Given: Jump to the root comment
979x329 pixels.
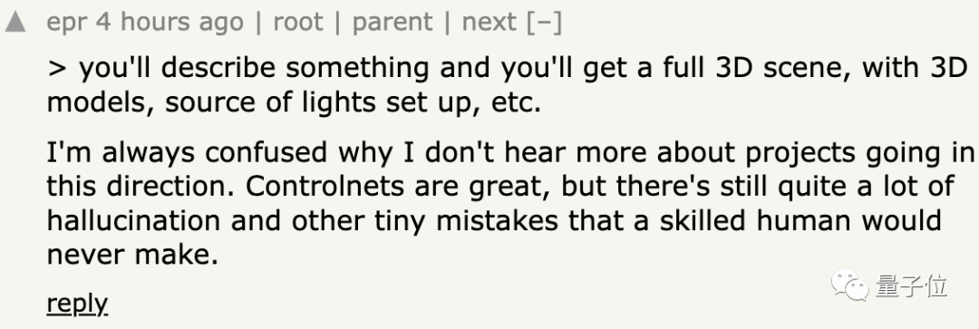Looking at the screenshot, I should pyautogui.click(x=298, y=23).
